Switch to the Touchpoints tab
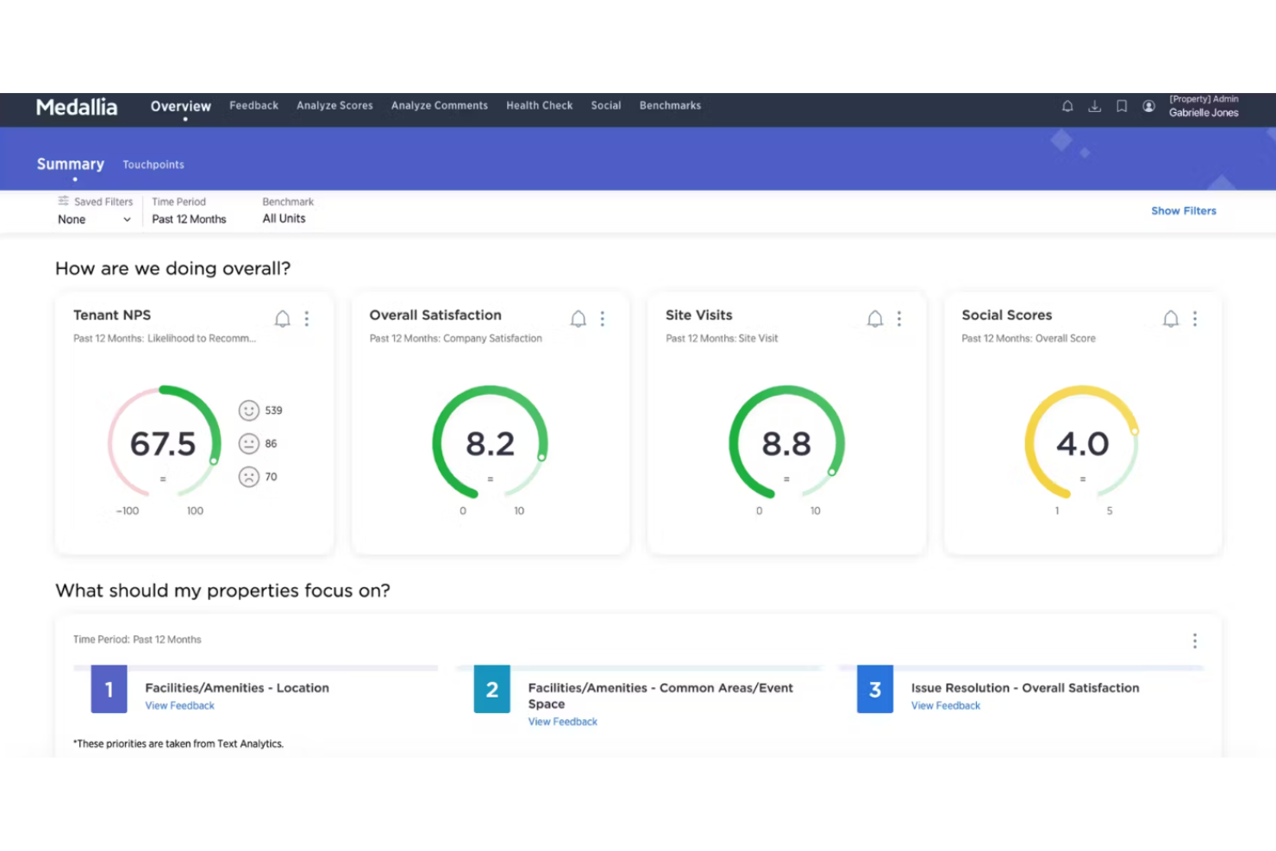 click(153, 164)
